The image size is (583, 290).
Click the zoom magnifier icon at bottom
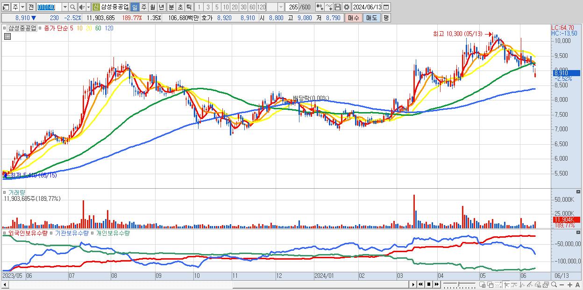point(554,284)
